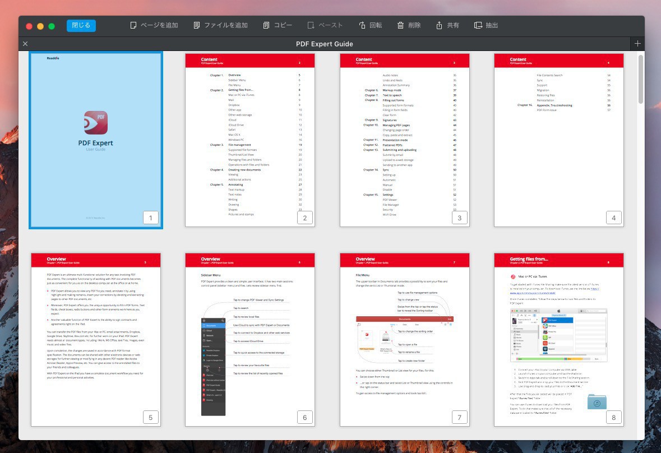
Task: Select page 7 File Menu thumbnail
Action: [405, 340]
